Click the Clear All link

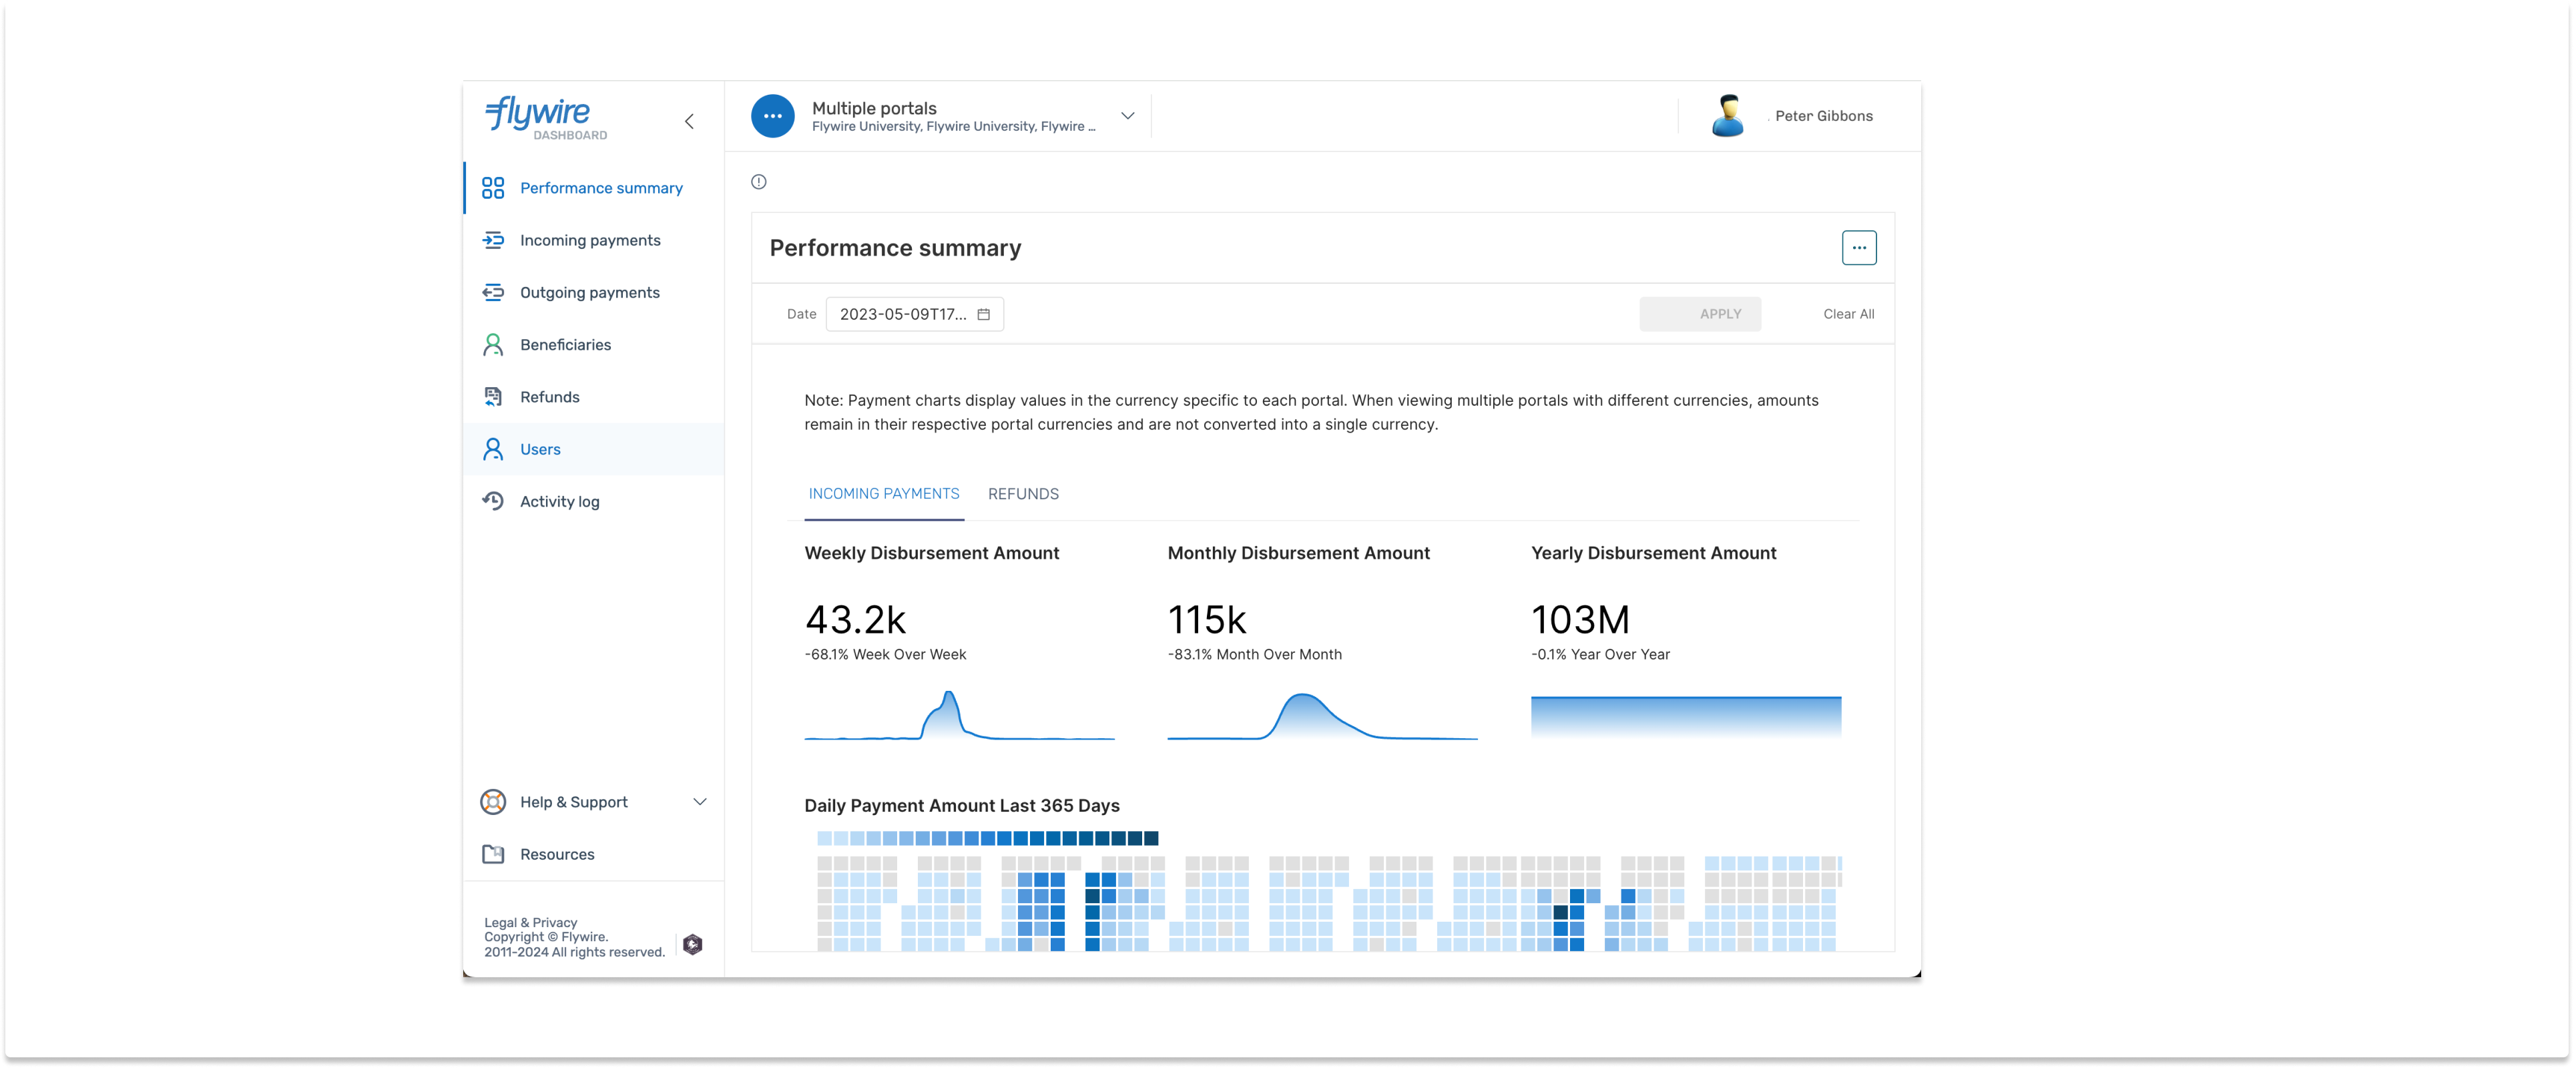pos(1848,314)
